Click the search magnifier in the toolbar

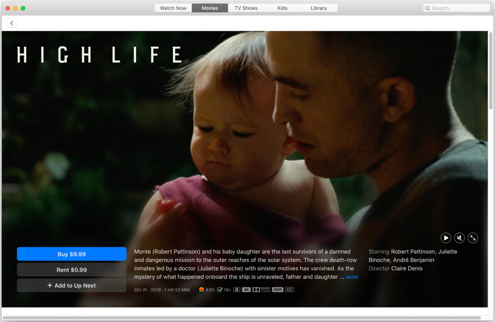pyautogui.click(x=428, y=8)
